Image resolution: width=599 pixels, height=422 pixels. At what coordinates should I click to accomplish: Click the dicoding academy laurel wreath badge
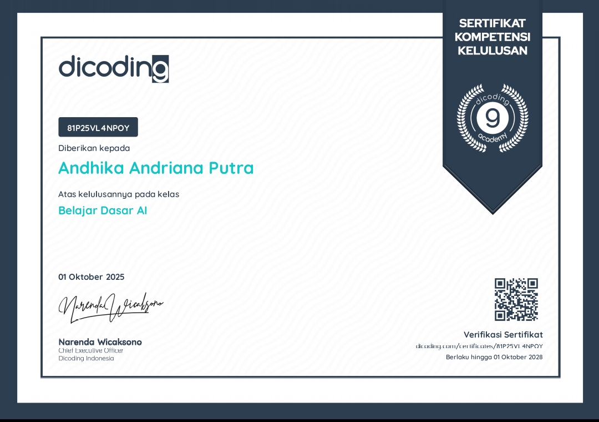pyautogui.click(x=493, y=118)
